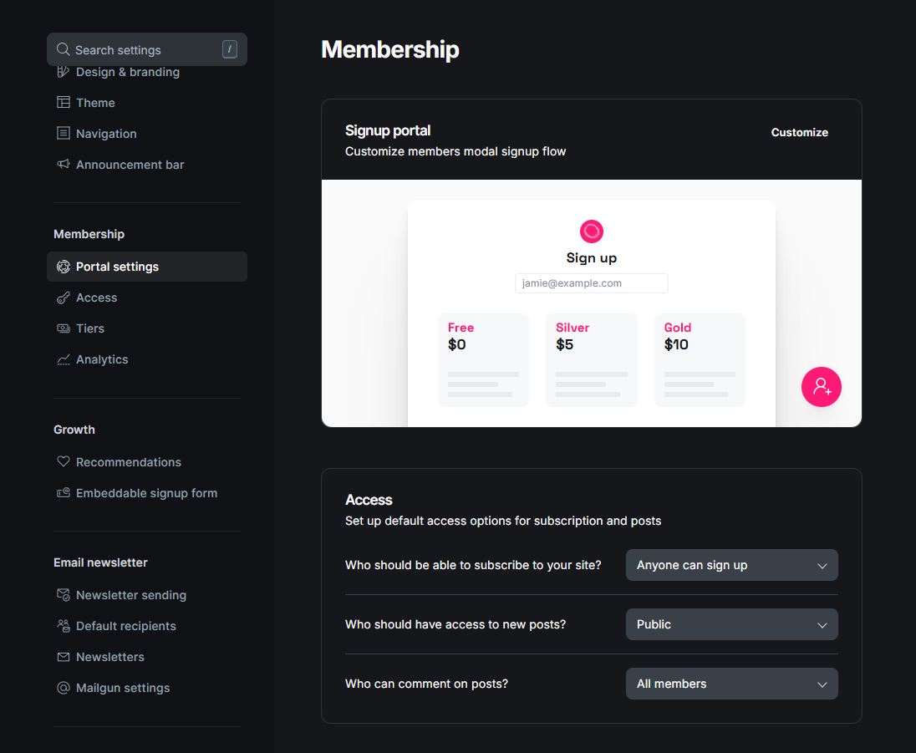Click the Newsletter sending envelope icon

pos(63,595)
